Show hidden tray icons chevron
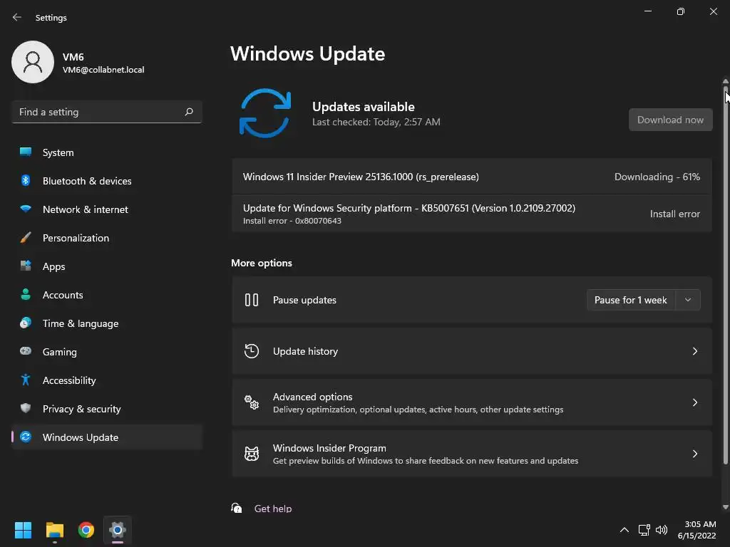Viewport: 730px width, 547px height. pyautogui.click(x=624, y=530)
